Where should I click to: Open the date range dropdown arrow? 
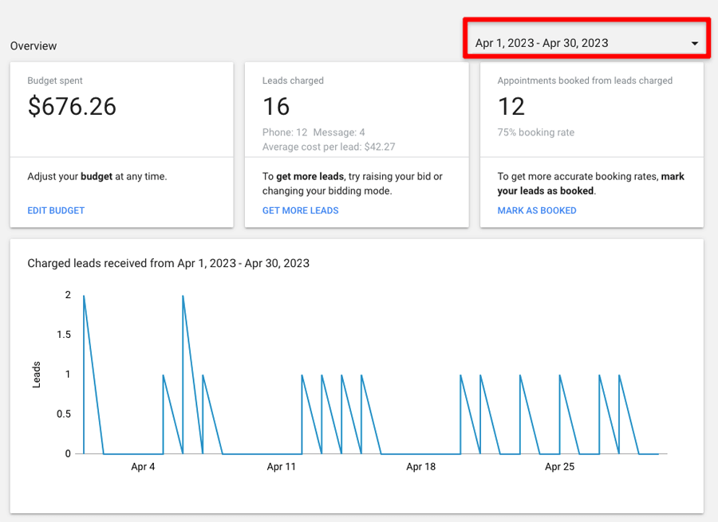[x=695, y=44]
